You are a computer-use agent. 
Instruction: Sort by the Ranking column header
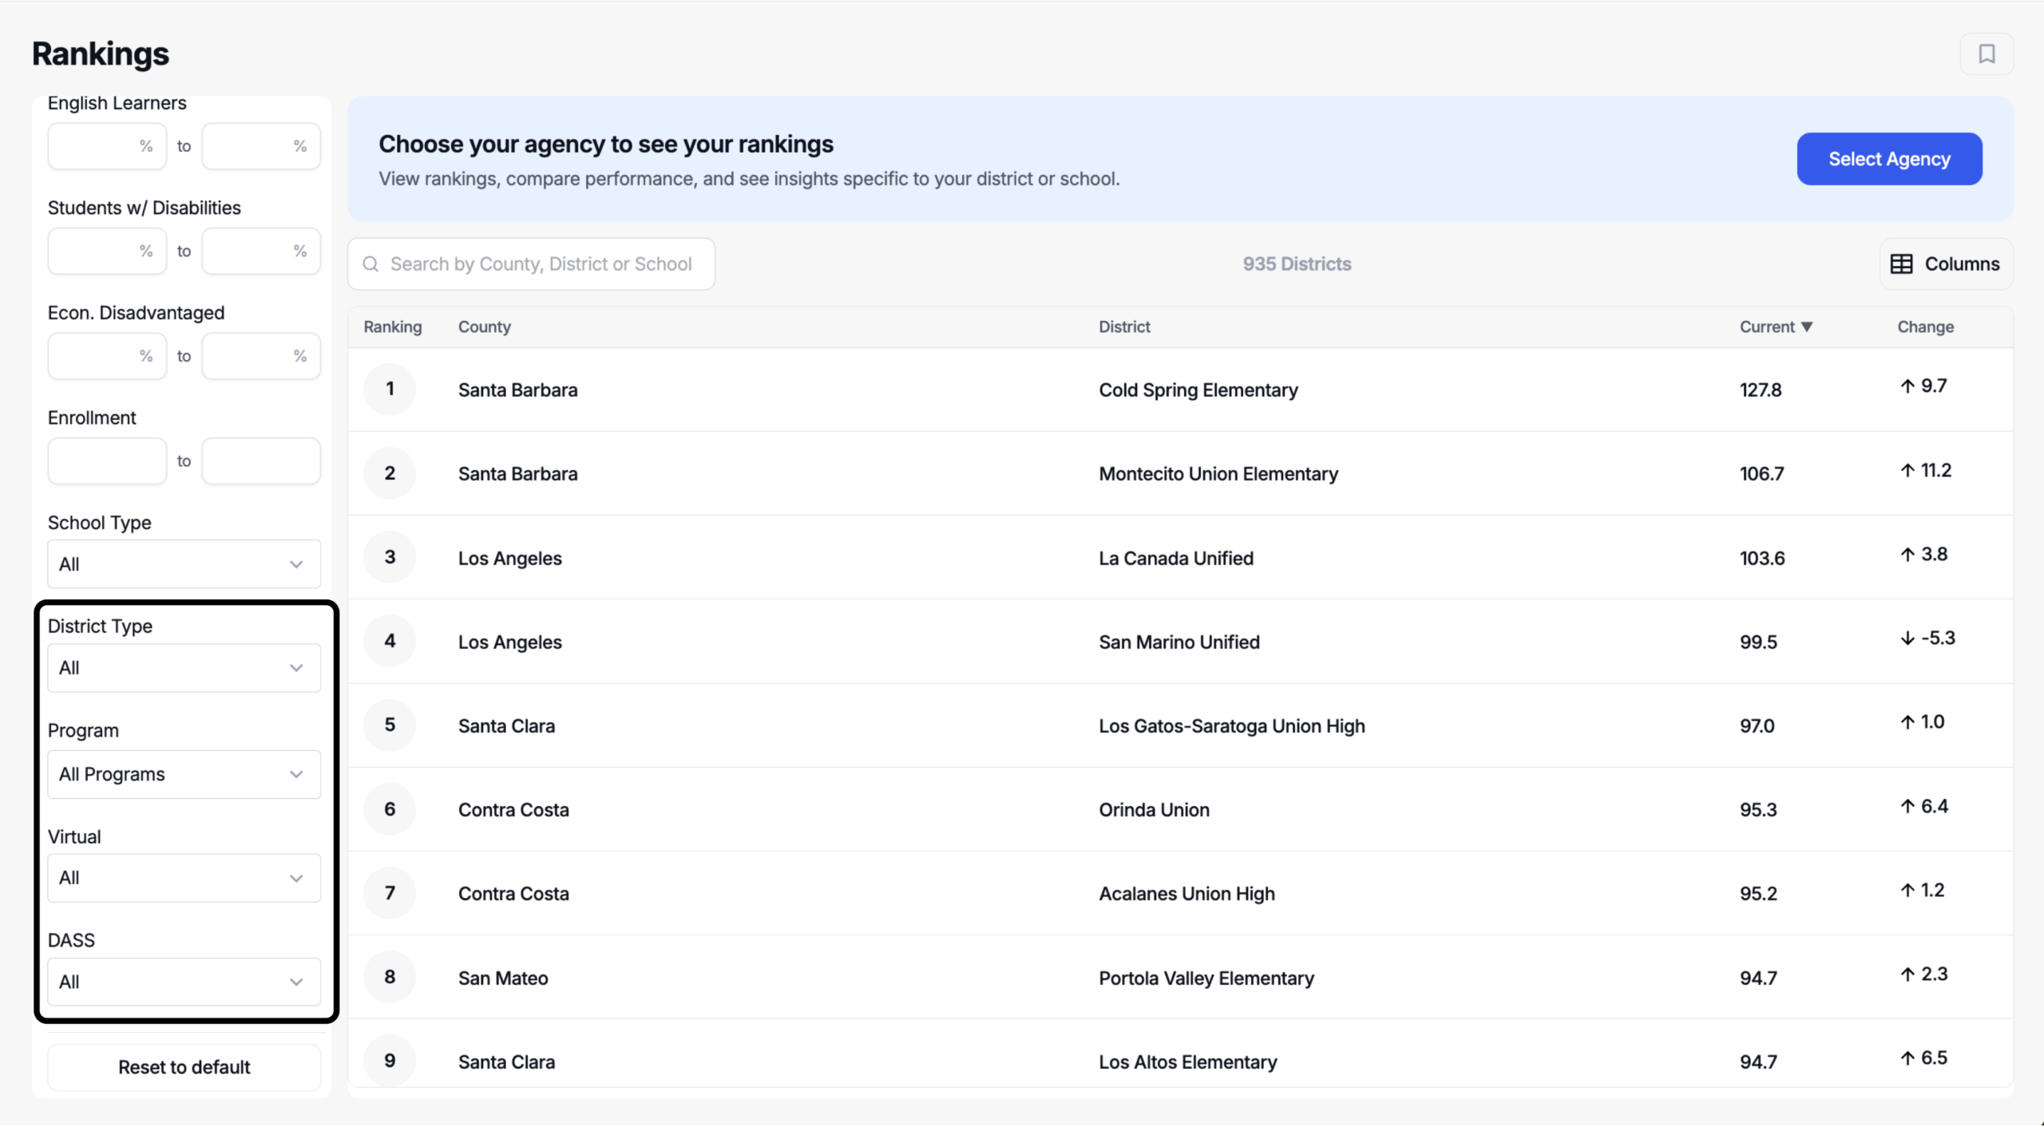tap(393, 327)
